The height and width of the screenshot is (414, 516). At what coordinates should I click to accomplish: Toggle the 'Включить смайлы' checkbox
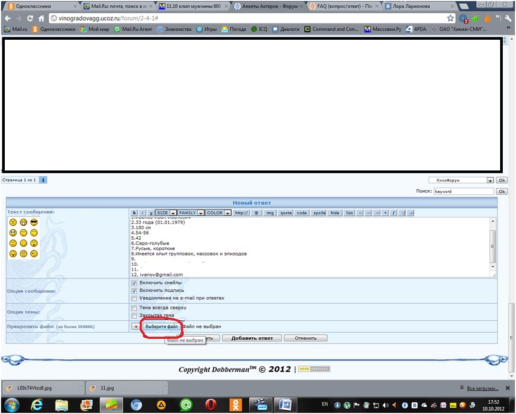(x=134, y=283)
